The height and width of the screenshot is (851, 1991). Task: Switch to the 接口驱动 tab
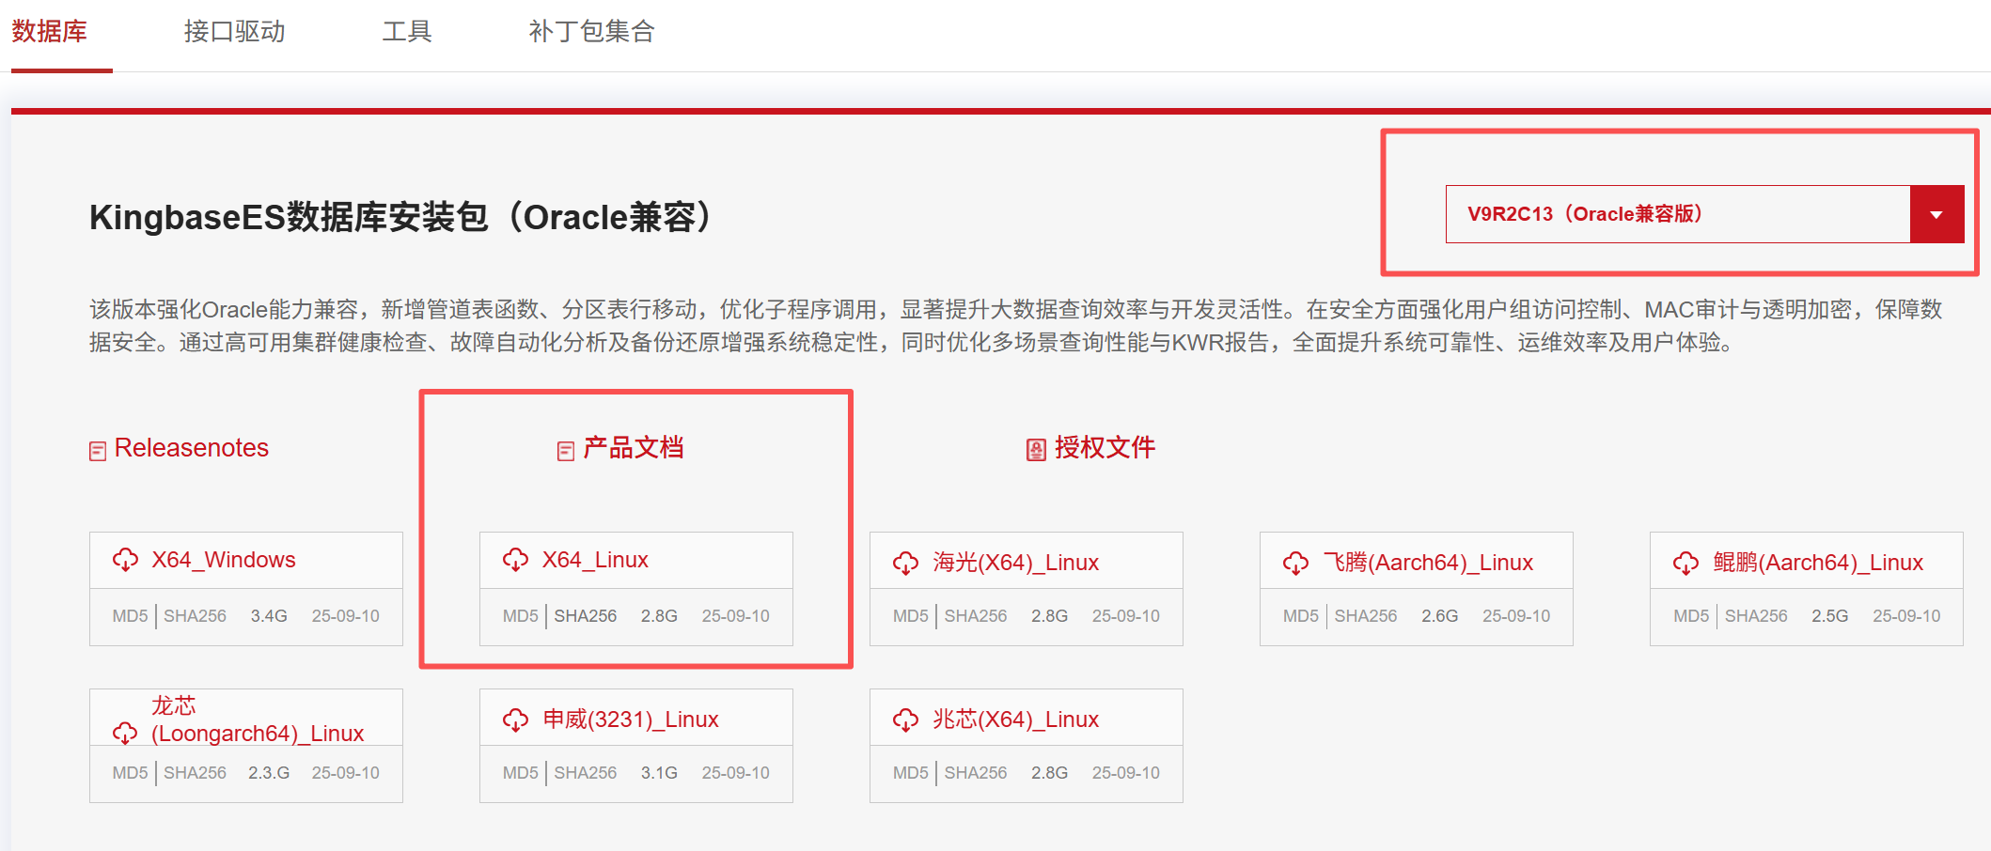(x=234, y=32)
